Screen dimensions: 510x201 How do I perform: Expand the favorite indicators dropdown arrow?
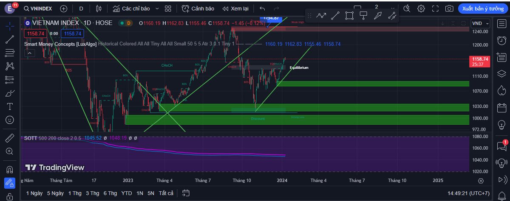[x=157, y=8]
